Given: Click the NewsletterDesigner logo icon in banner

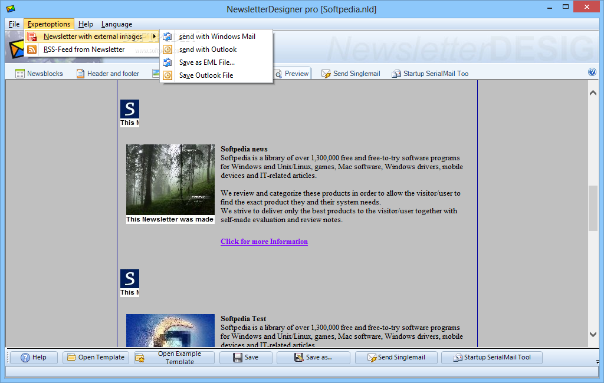Looking at the screenshot, I should point(16,49).
